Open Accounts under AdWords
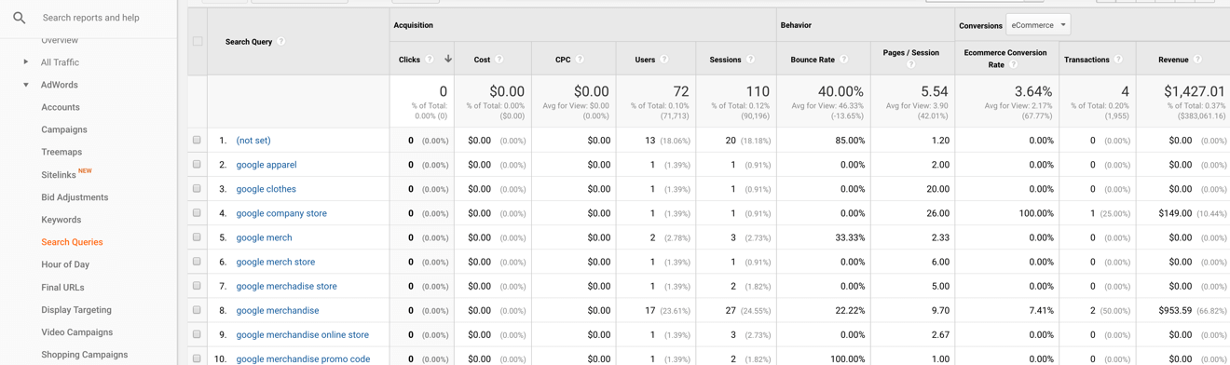Screen dimensions: 1230x365 61,107
